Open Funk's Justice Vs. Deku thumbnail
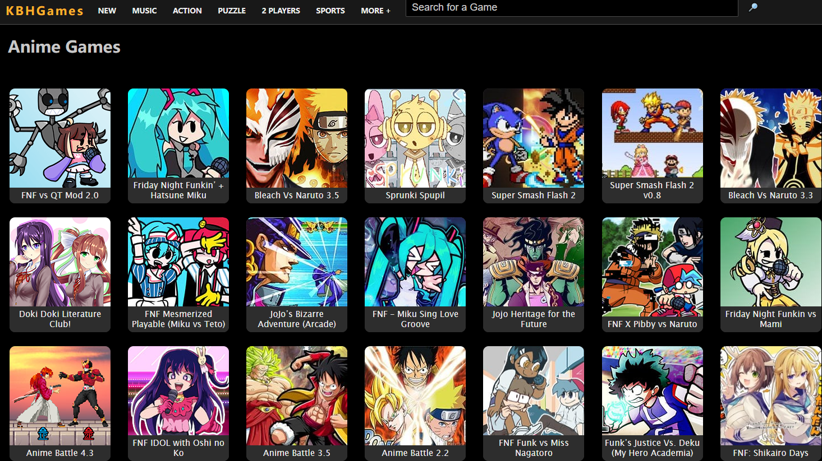This screenshot has height=461, width=822. coord(653,391)
